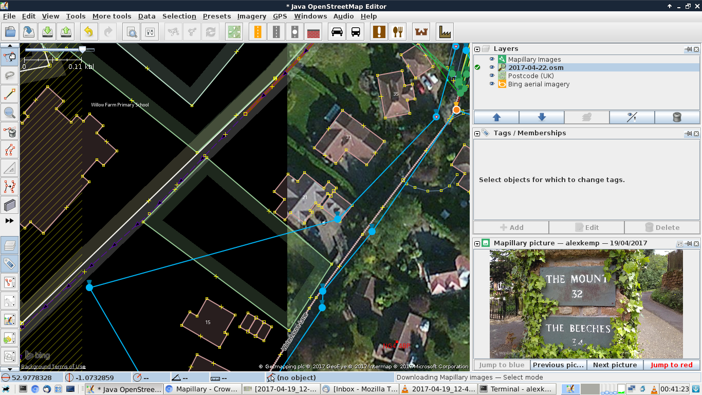Click the Jump to red button
Screen dimensions: 702x395
[x=671, y=365]
